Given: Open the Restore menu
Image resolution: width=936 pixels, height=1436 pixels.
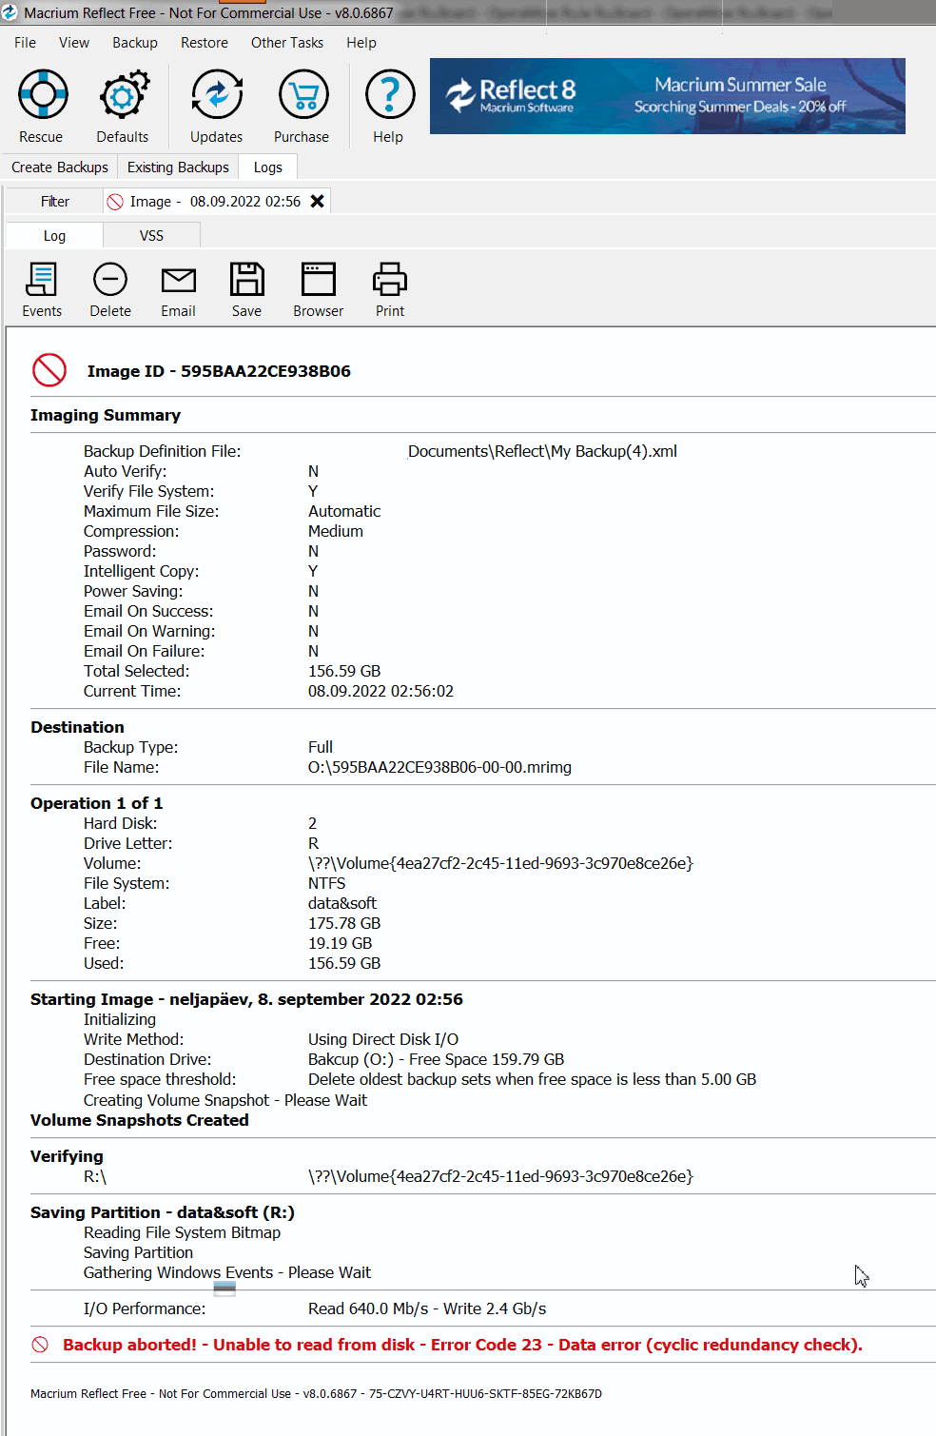Looking at the screenshot, I should pyautogui.click(x=205, y=43).
